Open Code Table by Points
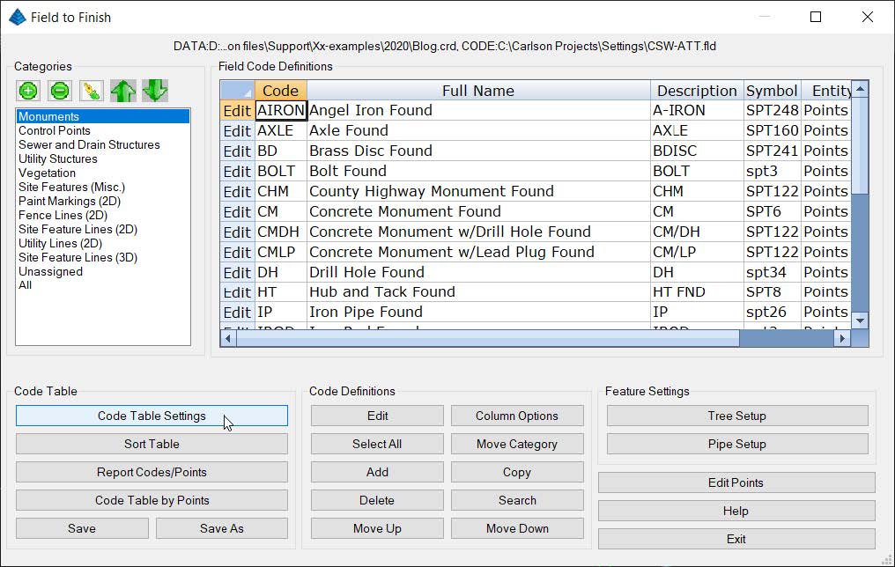This screenshot has width=895, height=567. 152,500
